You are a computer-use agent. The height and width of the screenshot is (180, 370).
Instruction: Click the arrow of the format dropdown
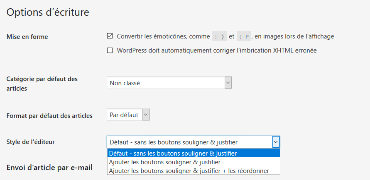tap(146, 115)
